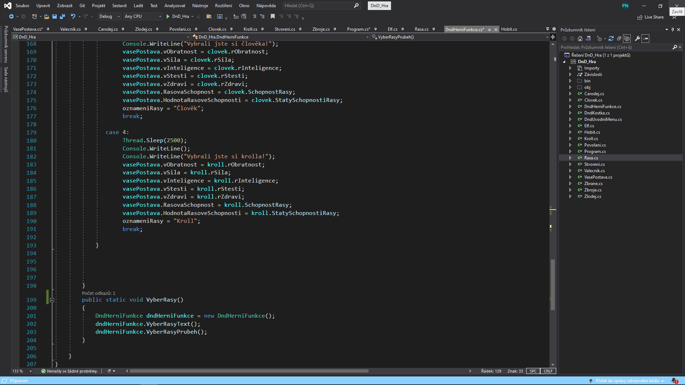The image size is (685, 385).
Task: Open the Sestavit menu
Action: [x=119, y=6]
